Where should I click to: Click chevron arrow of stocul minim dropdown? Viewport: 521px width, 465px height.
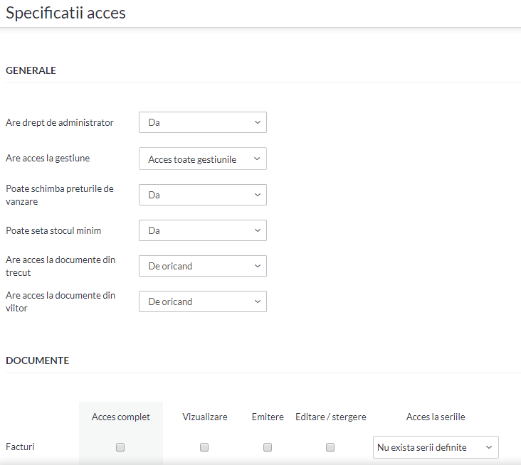tap(258, 230)
